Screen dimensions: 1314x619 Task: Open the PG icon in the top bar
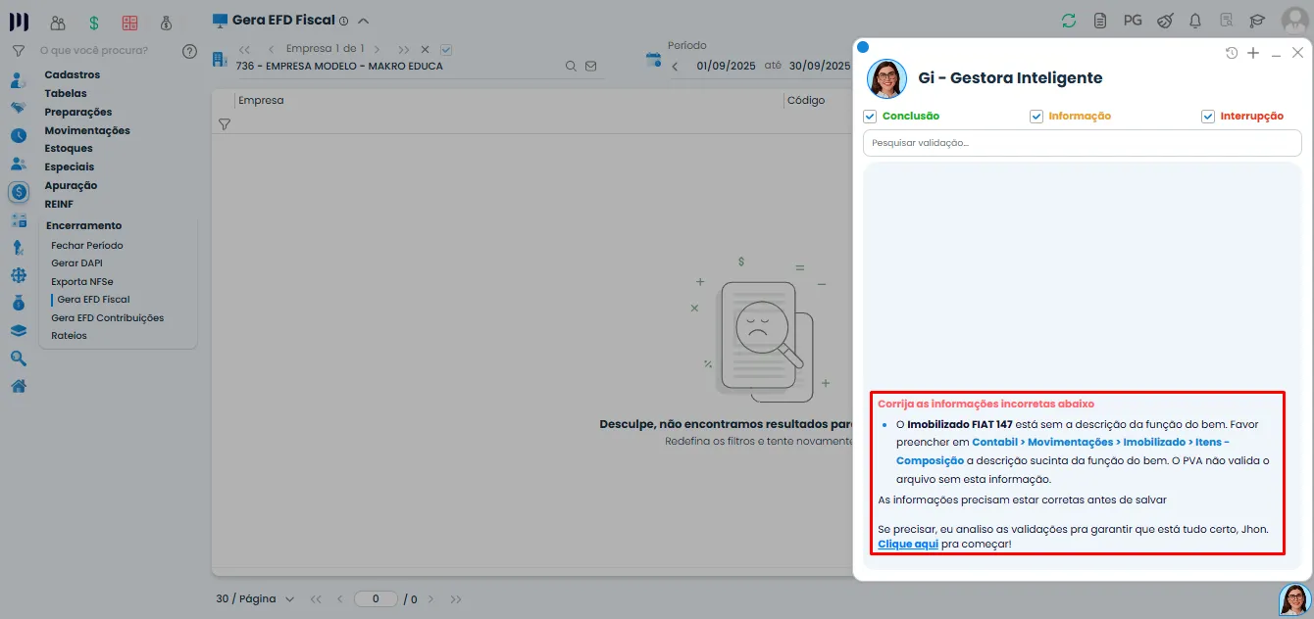(x=1133, y=19)
